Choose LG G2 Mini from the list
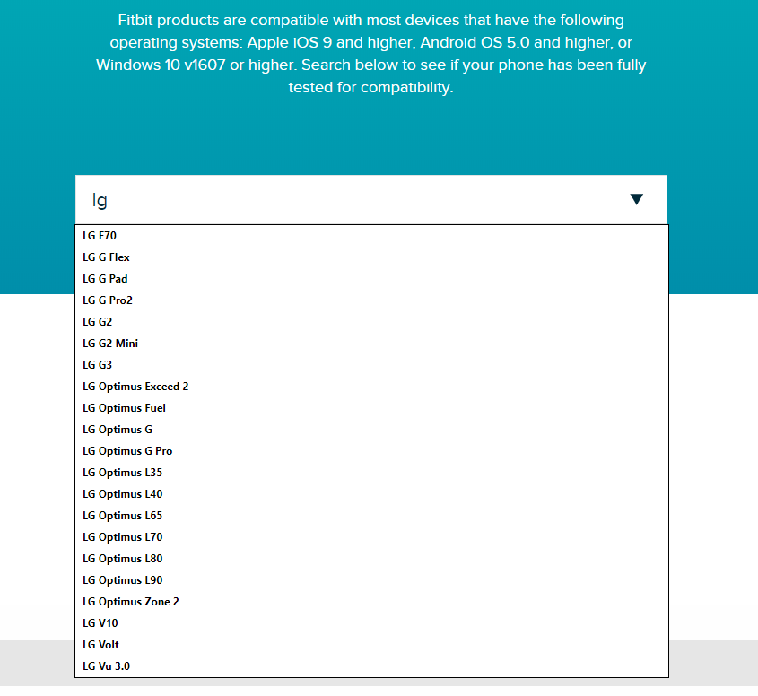The width and height of the screenshot is (758, 696). [371, 344]
